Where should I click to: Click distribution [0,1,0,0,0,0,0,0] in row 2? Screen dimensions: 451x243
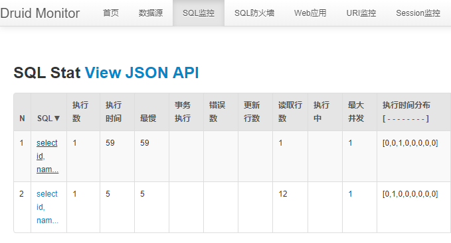[x=410, y=194]
